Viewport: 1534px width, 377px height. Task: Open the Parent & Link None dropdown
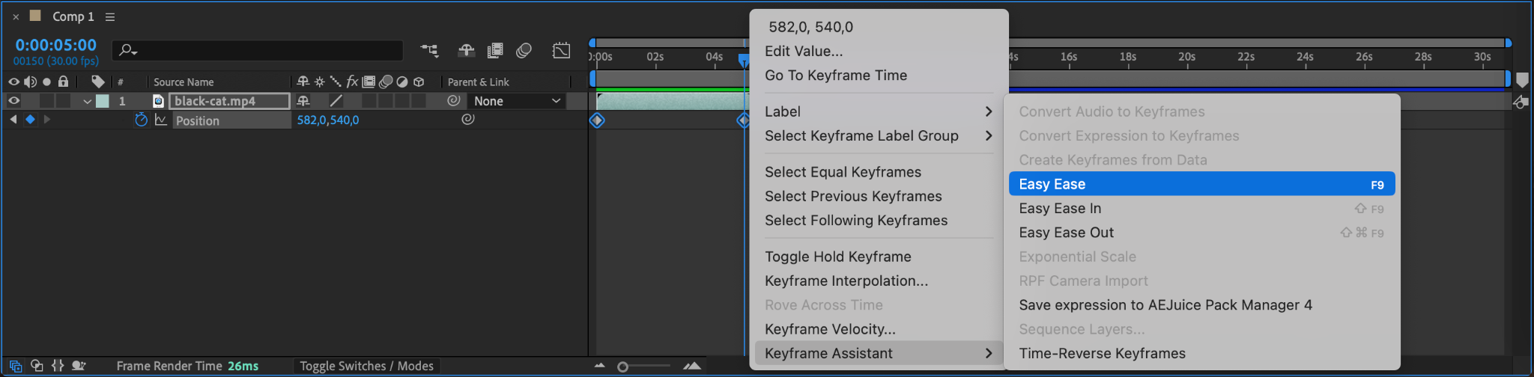(517, 101)
